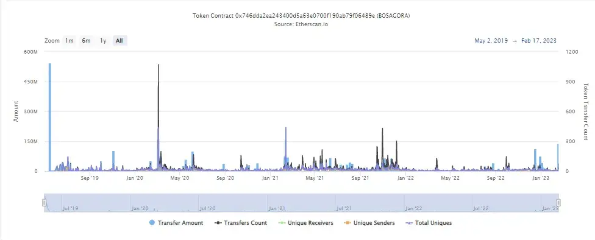This screenshot has width=595, height=240.
Task: Click the Jul '21 area in navigator
Action: point(343,208)
